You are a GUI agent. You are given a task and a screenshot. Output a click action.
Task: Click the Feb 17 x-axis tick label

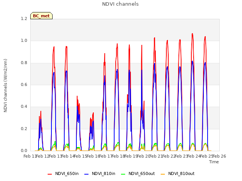106,156
